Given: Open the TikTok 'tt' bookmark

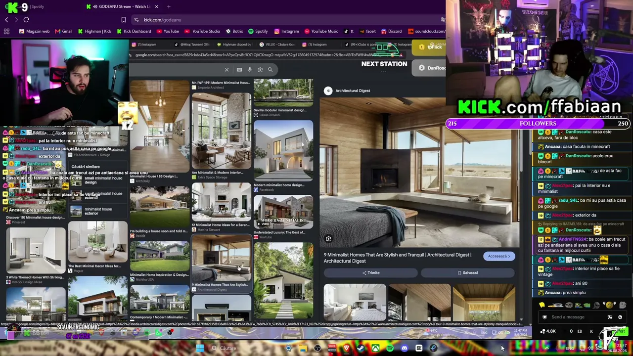Looking at the screenshot, I should pyautogui.click(x=348, y=31).
